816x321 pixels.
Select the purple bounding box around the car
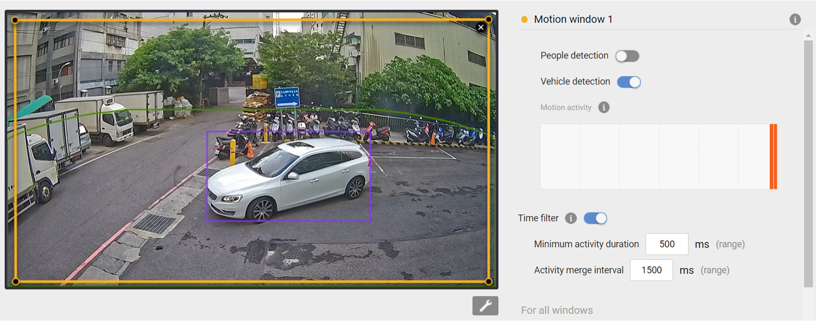pos(289,132)
